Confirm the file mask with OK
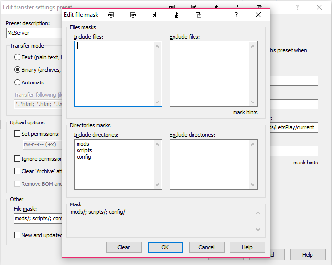Viewport: 332px width, 265px height. click(x=165, y=247)
